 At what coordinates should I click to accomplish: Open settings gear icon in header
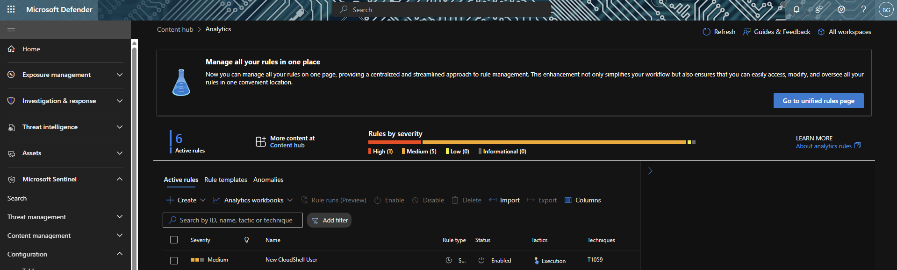[x=841, y=9]
